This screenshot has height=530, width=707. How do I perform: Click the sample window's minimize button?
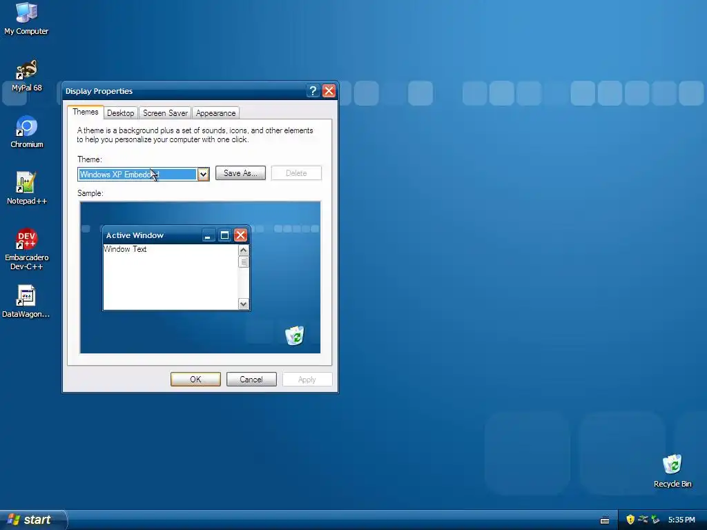(208, 235)
